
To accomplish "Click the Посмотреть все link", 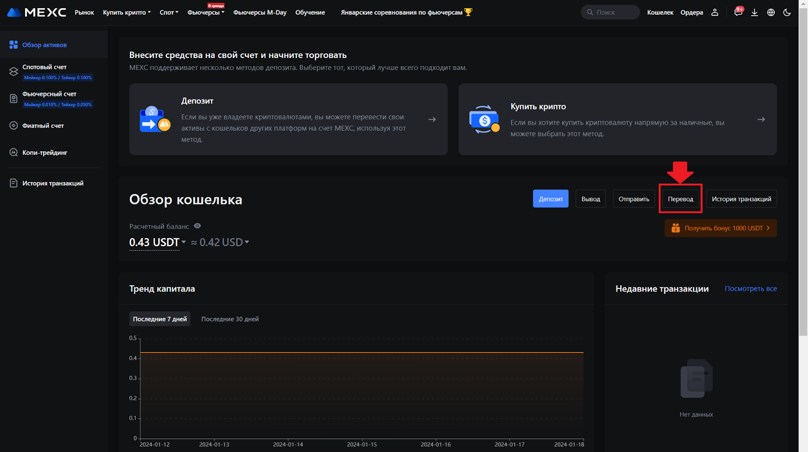I will 750,289.
